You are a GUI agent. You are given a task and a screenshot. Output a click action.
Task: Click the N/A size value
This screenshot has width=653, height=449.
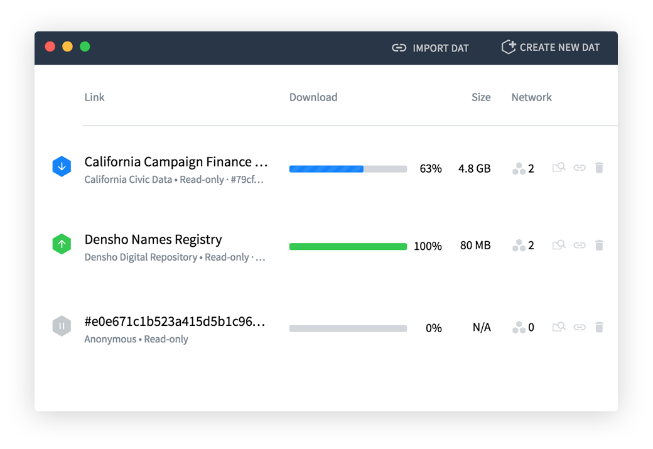coord(482,327)
